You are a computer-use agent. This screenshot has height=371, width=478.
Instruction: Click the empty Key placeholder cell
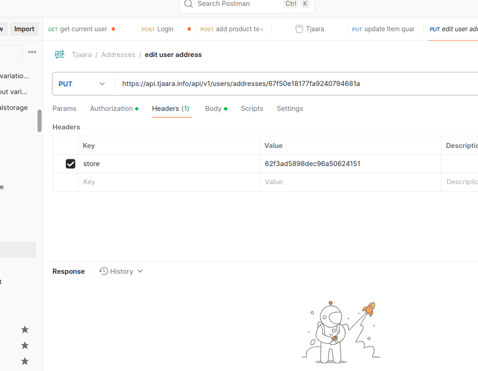(169, 182)
